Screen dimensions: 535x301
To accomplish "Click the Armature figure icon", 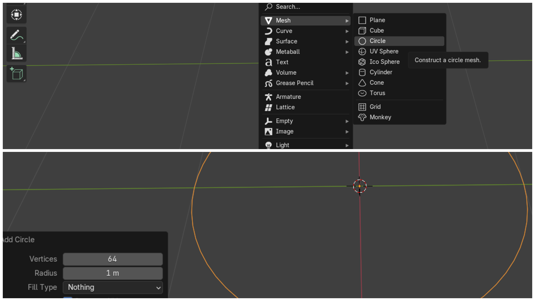I will pyautogui.click(x=268, y=97).
